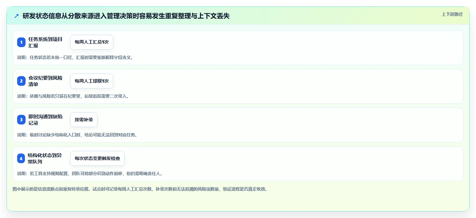Click the 上下游路径 label
Viewport: 476px width, 218px height.
coord(452,14)
